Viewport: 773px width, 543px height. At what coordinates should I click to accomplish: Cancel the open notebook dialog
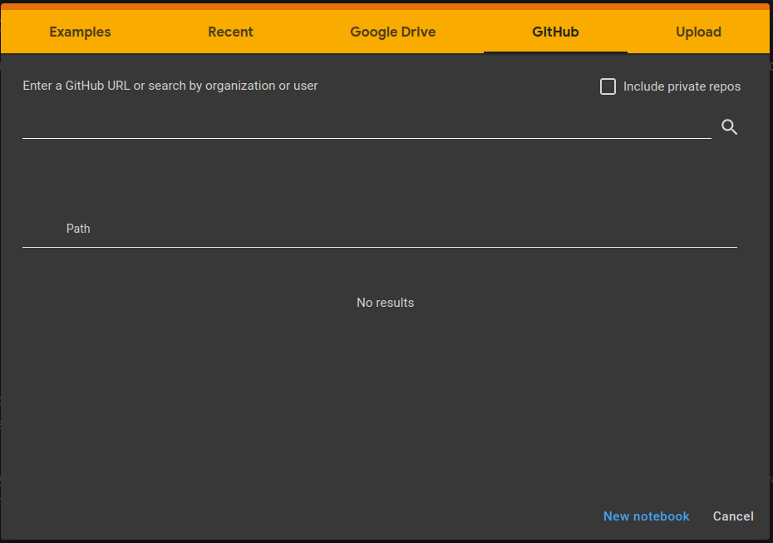point(732,516)
